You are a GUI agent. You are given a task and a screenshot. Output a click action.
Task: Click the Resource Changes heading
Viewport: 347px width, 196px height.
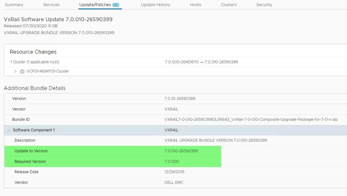point(33,52)
